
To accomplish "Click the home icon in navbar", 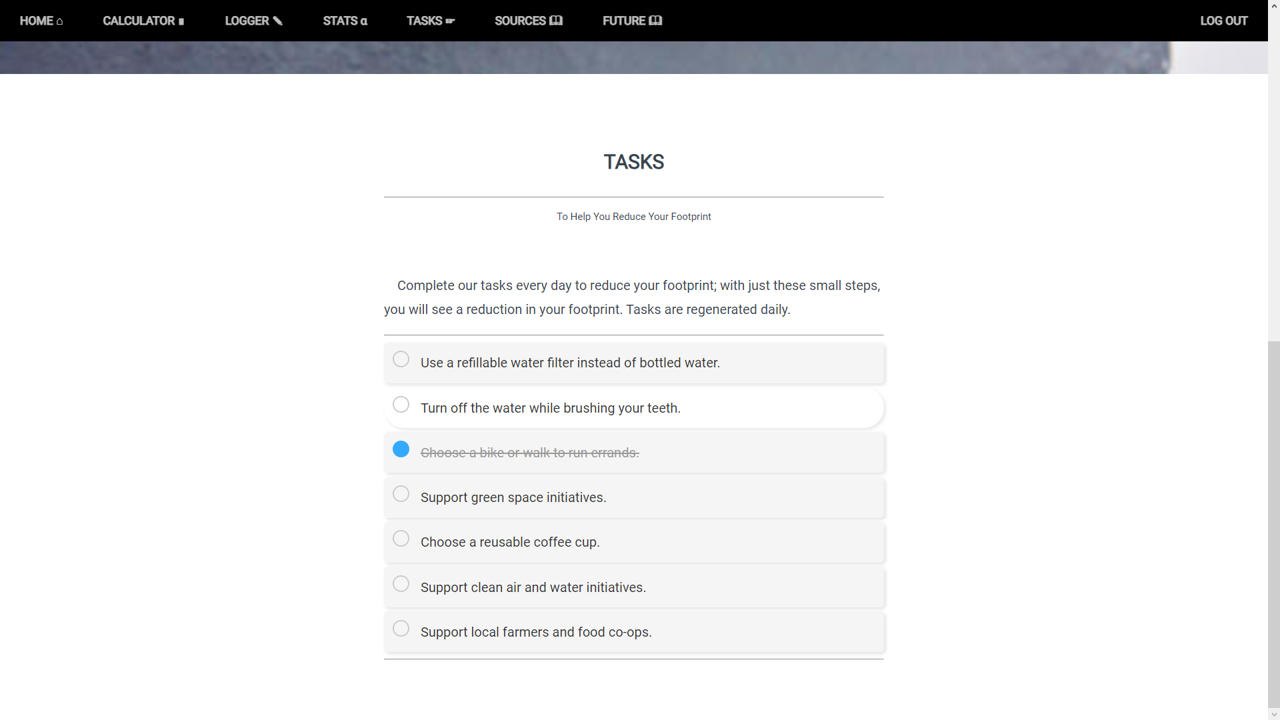I will pyautogui.click(x=59, y=21).
